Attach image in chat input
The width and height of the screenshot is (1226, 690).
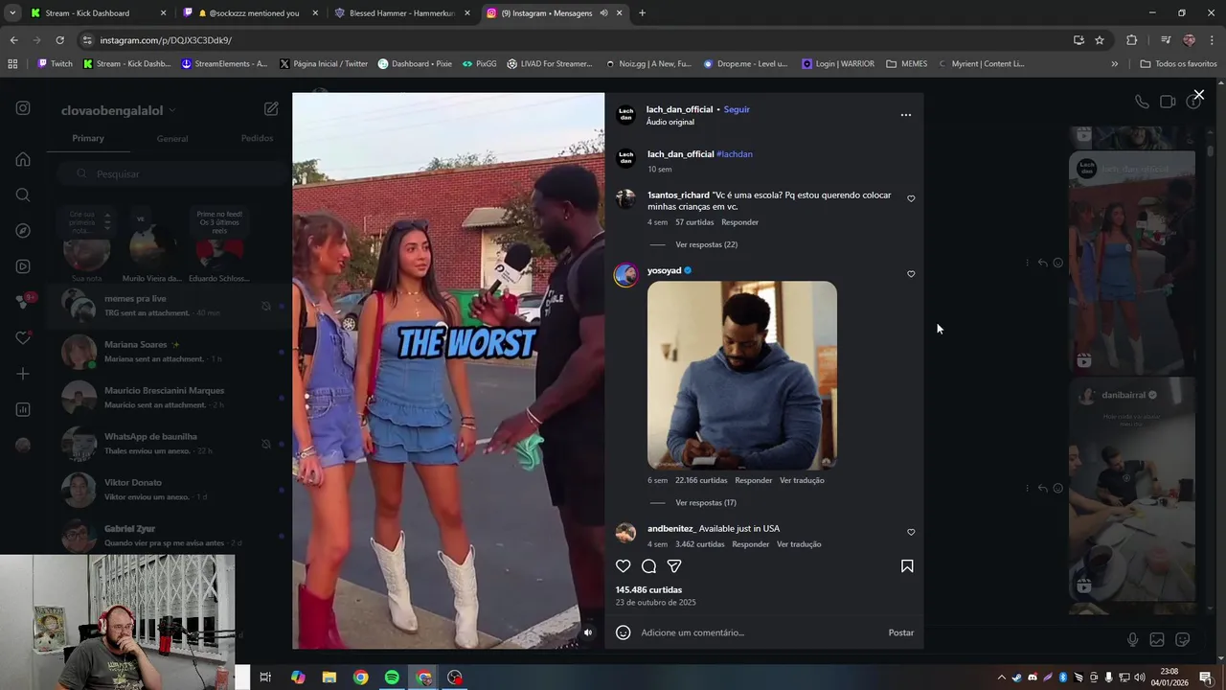pos(1157,639)
